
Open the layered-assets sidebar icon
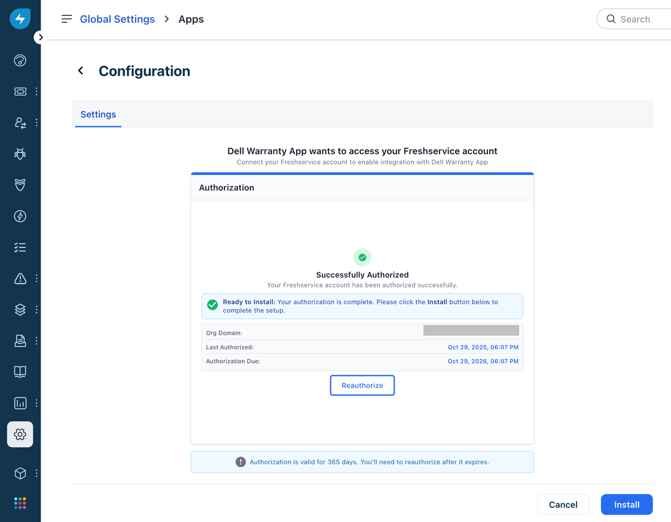20,310
